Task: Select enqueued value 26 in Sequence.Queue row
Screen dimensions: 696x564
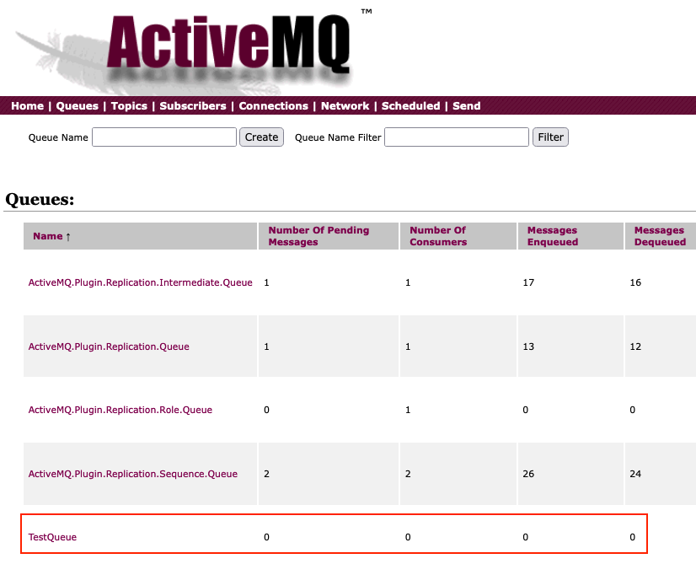Action: [x=528, y=474]
